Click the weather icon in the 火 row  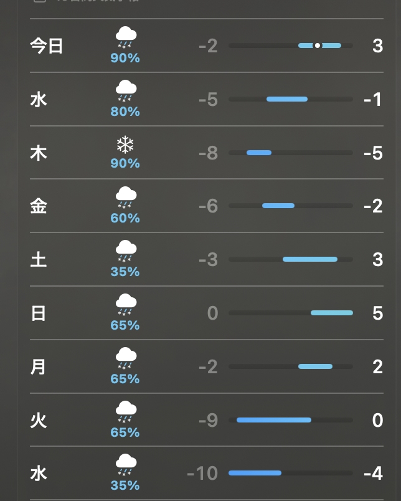[x=126, y=413]
